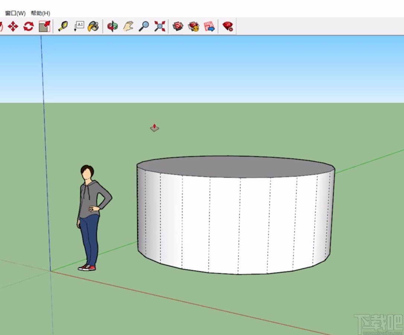Select the Move tool
The width and height of the screenshot is (404, 335).
(x=13, y=26)
